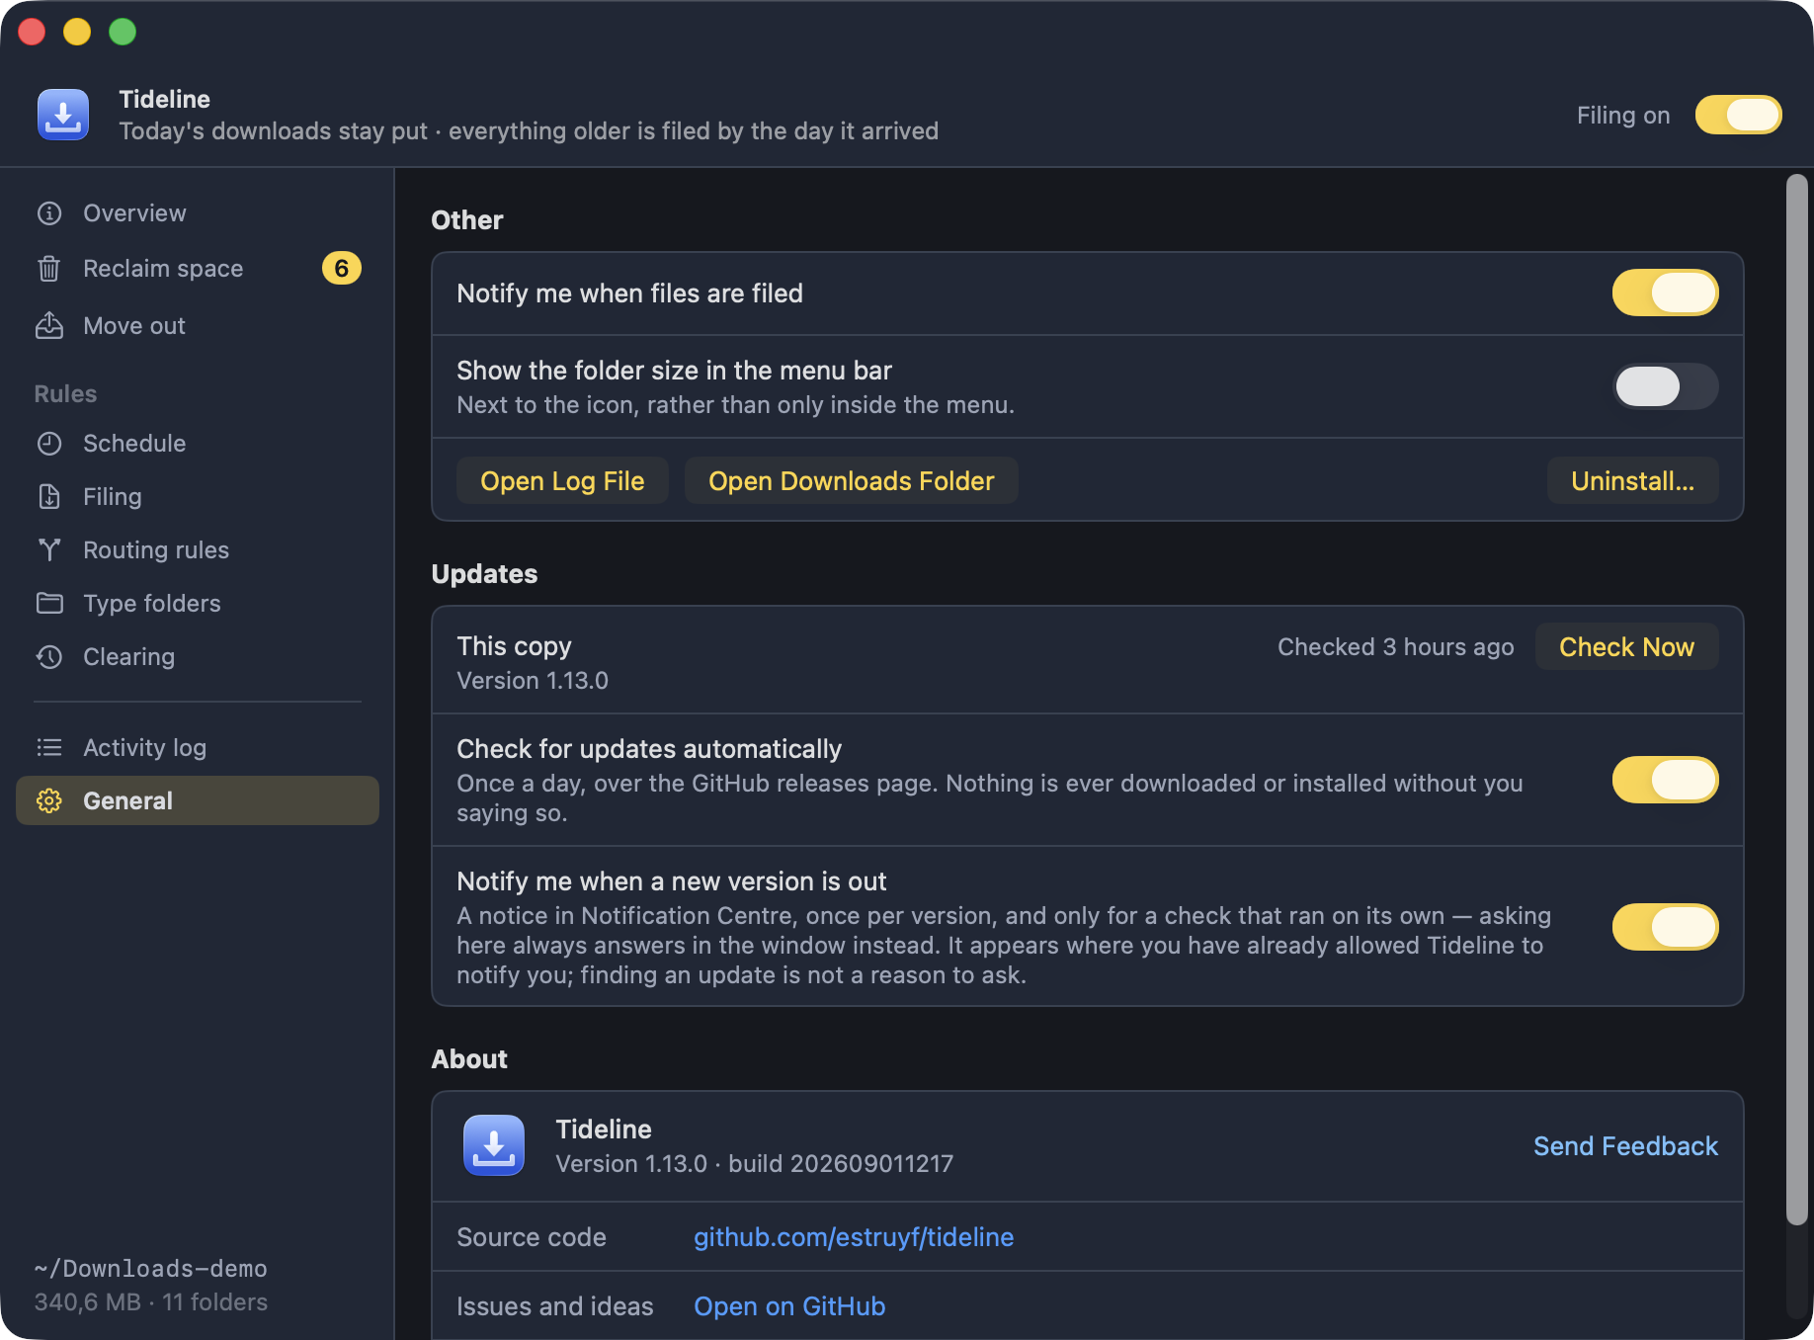Click the 340,6 MB · 11 folders status text
Viewport: 1814px width, 1340px height.
click(x=151, y=1302)
